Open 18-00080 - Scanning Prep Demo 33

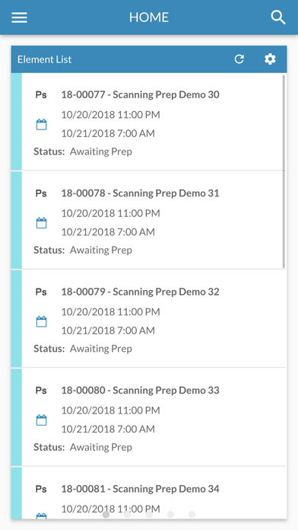[x=140, y=391]
